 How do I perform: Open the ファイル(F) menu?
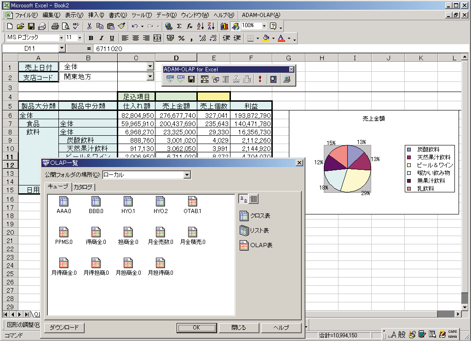point(26,15)
